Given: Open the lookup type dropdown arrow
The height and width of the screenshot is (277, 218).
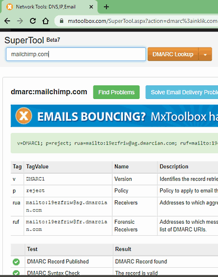Looking at the screenshot, I should [205, 54].
